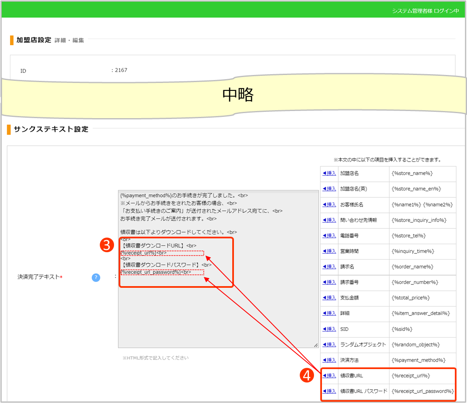
Task: Insert the 問い合わせ先情報 variable
Action: tap(329, 220)
